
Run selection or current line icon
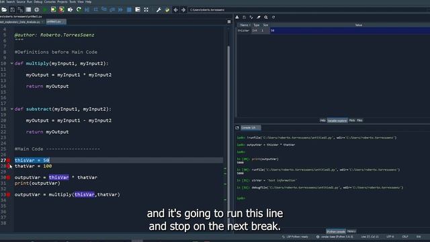tap(70, 10)
